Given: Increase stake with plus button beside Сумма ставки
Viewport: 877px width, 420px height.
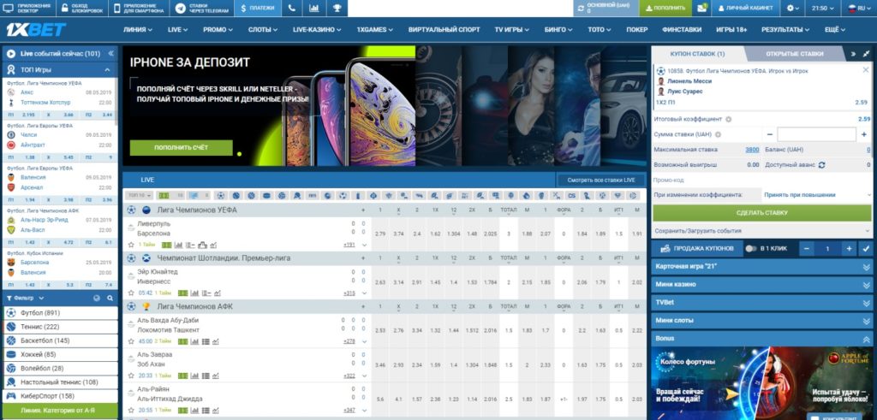Looking at the screenshot, I should tap(865, 134).
